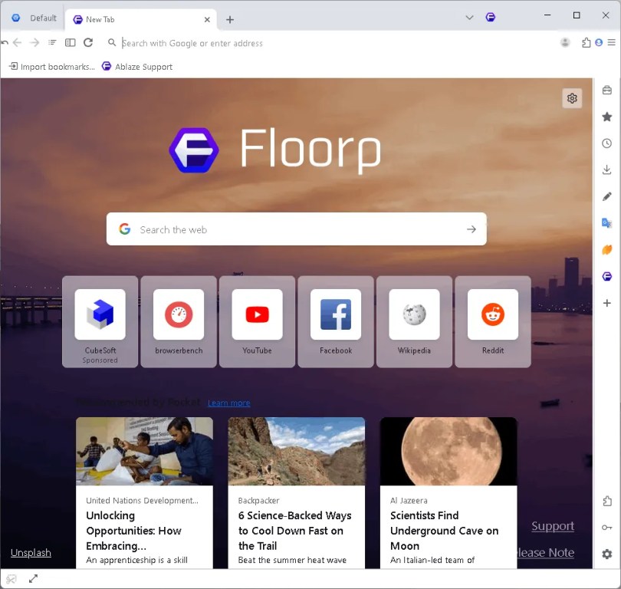The height and width of the screenshot is (589, 621).
Task: Reload the current page
Action: pos(88,42)
